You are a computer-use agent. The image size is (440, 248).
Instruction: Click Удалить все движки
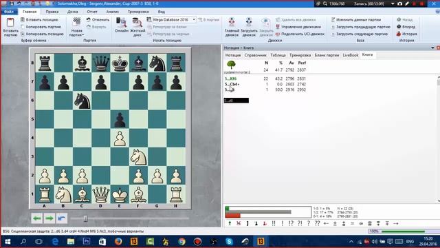pos(296,20)
